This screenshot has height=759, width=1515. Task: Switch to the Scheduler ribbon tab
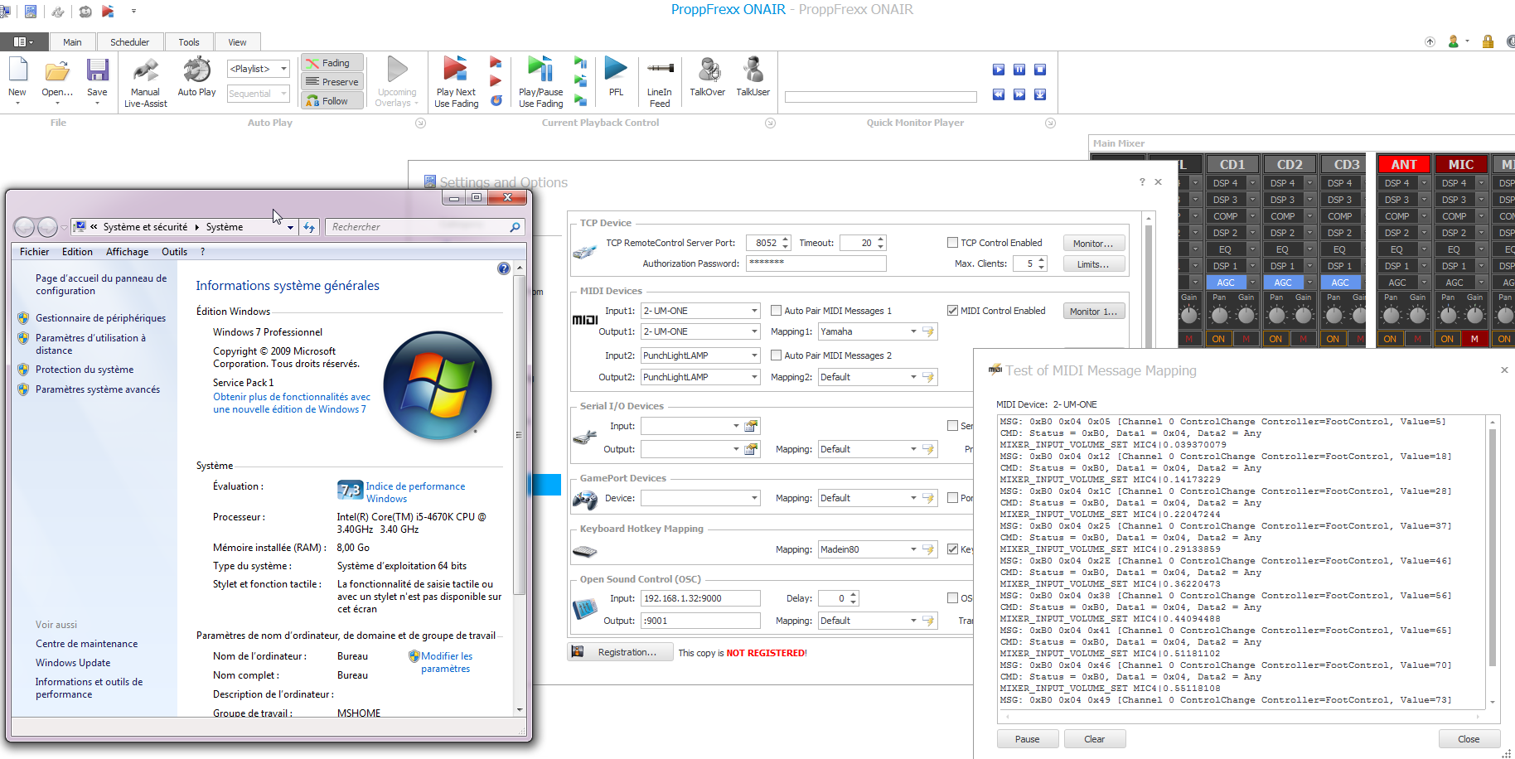[130, 42]
